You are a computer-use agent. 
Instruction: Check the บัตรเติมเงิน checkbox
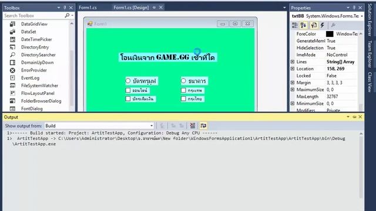tap(128, 98)
